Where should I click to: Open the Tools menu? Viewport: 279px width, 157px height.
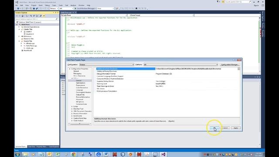(x=61, y=5)
